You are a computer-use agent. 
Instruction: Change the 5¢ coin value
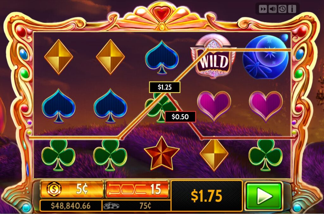[x=72, y=189]
